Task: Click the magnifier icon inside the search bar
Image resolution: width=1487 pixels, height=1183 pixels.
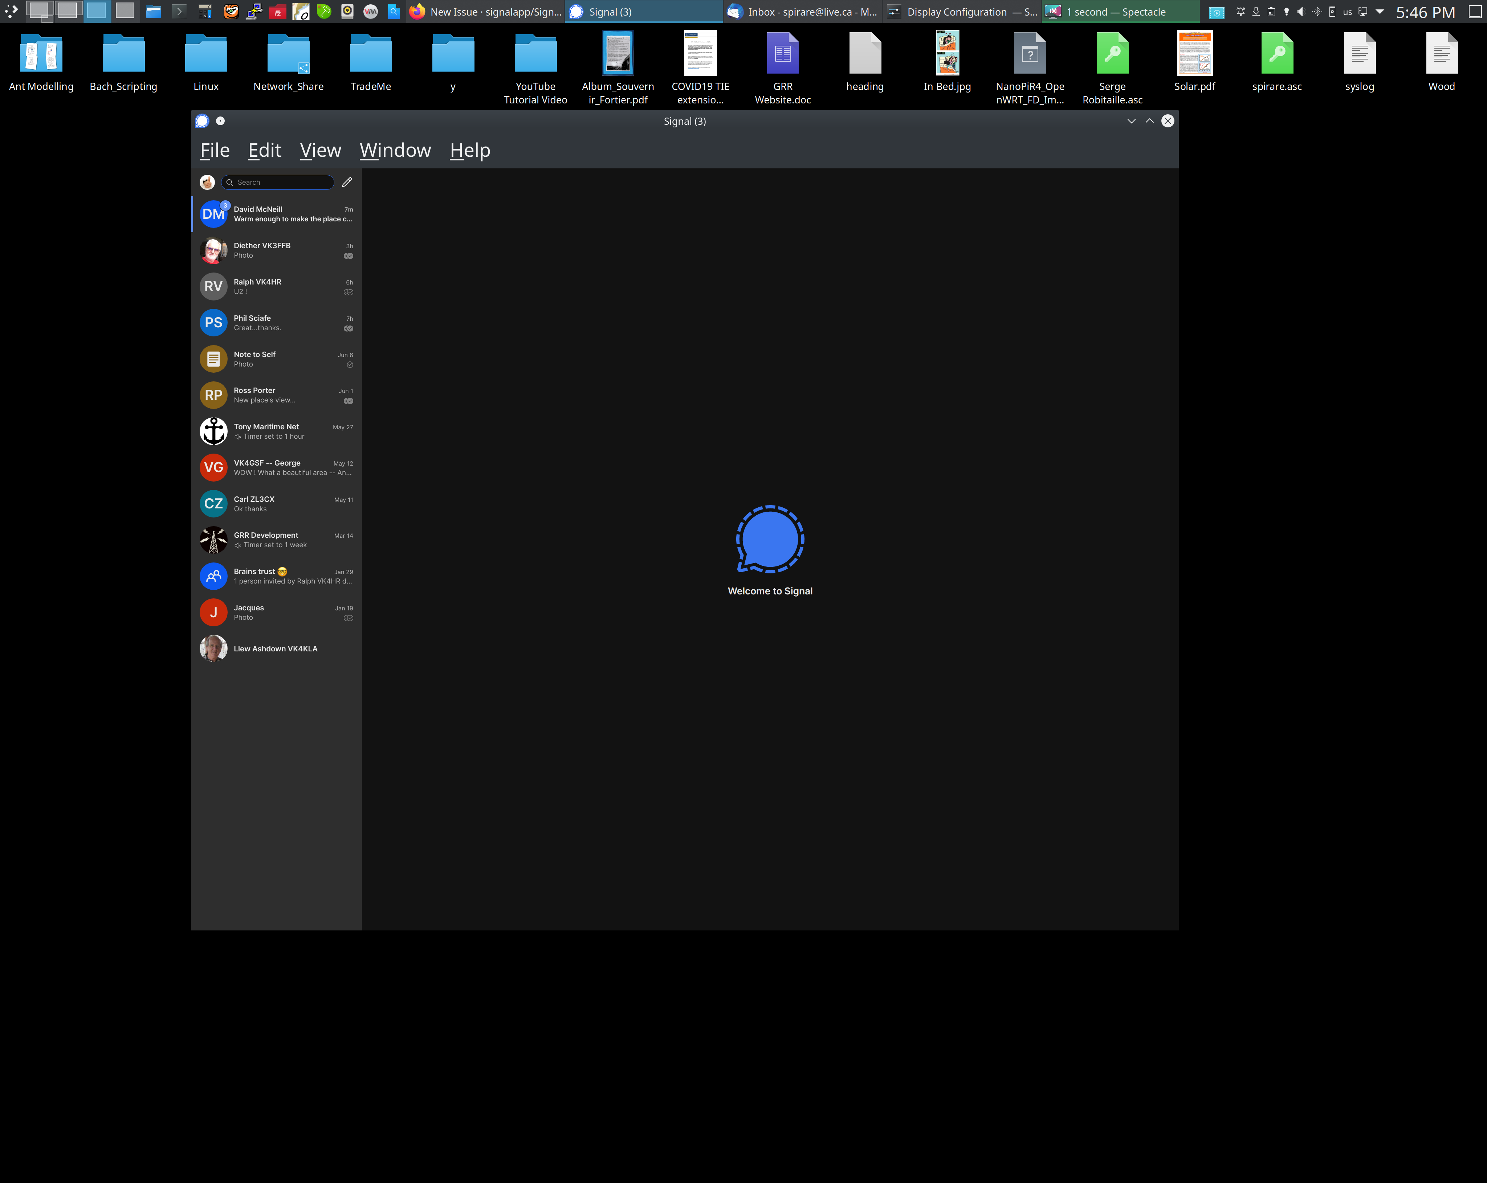Action: [x=231, y=182]
